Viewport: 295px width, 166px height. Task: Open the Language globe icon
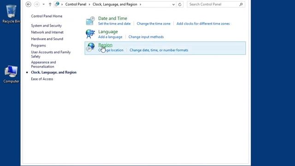click(x=90, y=34)
